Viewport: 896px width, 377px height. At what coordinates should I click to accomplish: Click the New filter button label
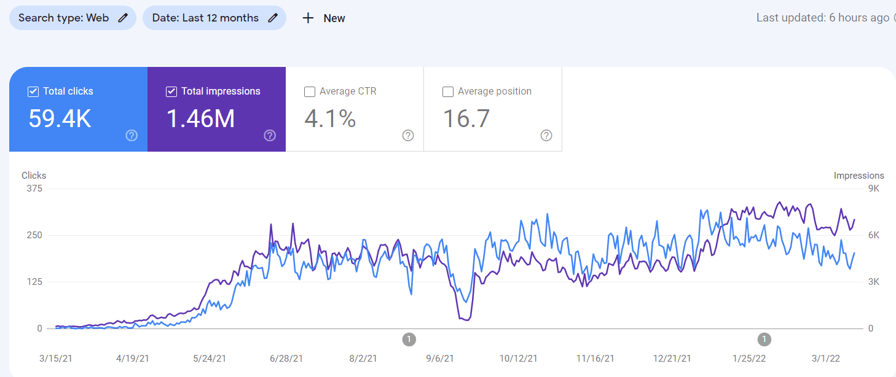[x=334, y=18]
